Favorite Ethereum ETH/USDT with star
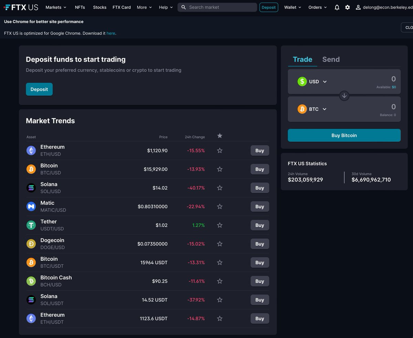Image resolution: width=413 pixels, height=338 pixels. (x=220, y=318)
